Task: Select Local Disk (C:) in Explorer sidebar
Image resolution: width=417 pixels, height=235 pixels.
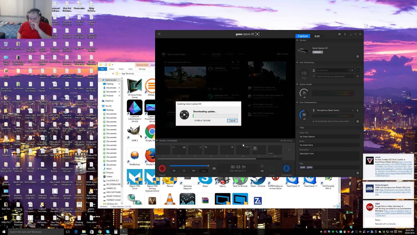Action: pos(112,180)
